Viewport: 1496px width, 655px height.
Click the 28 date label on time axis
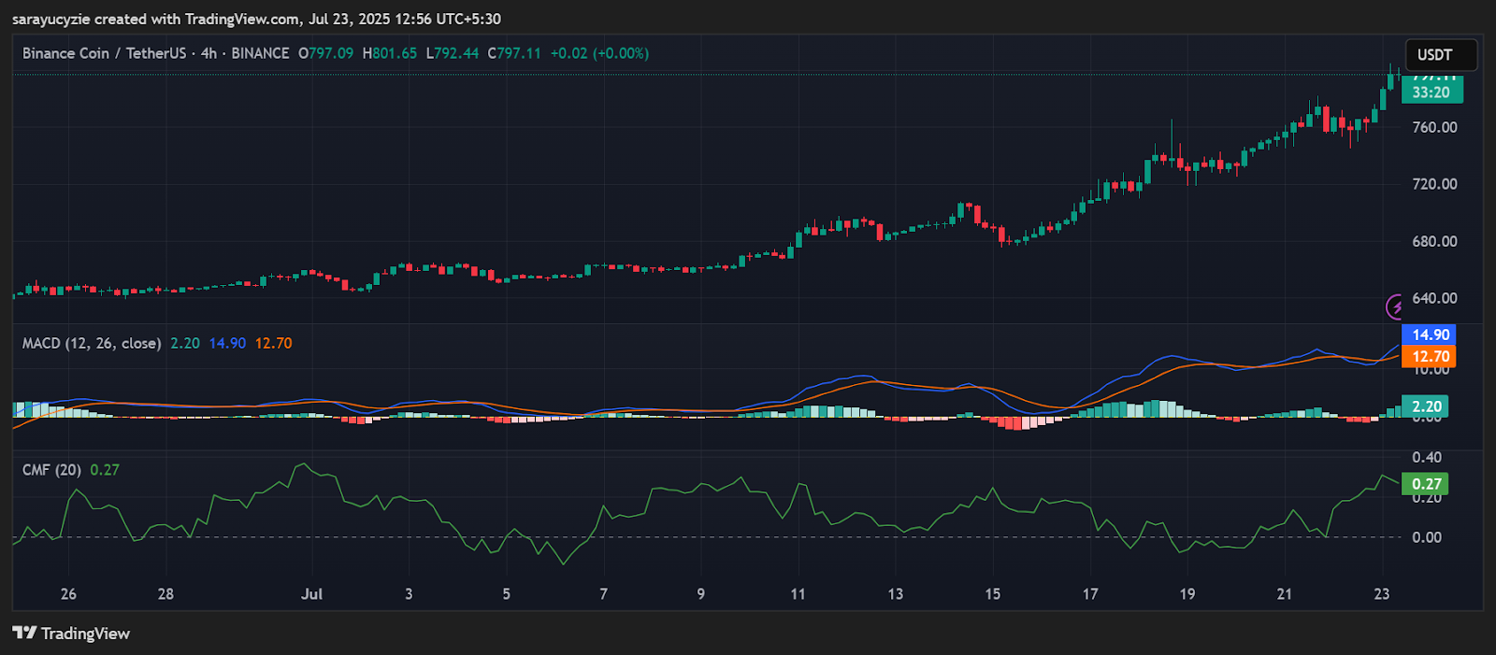(165, 594)
